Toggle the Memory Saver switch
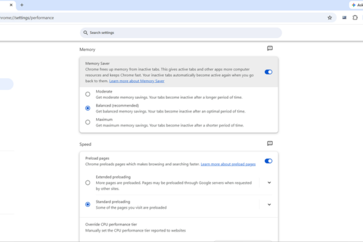This screenshot has width=363, height=242. 268,72
